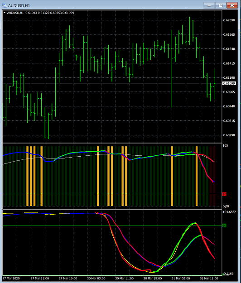Viewport: 241px width, 283px height.
Task: Click the AUDUSD,H1 title bar text
Action: coord(19,5)
